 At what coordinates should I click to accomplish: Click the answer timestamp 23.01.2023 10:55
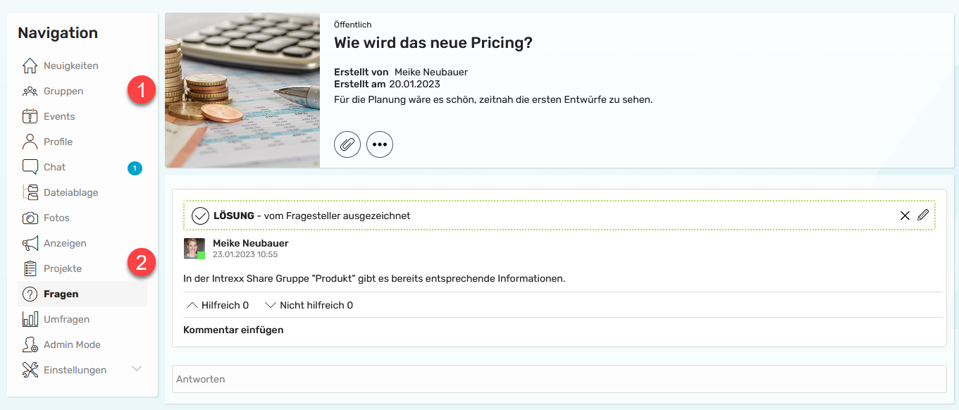245,254
